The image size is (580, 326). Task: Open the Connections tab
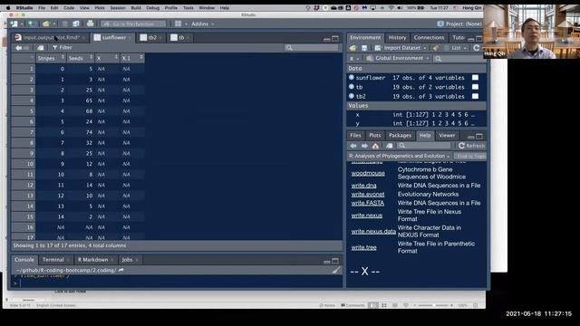pos(429,38)
